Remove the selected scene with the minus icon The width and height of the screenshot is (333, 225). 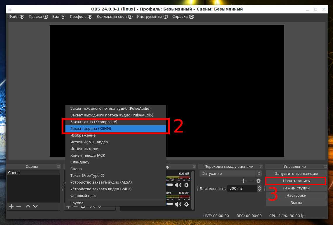[19, 206]
